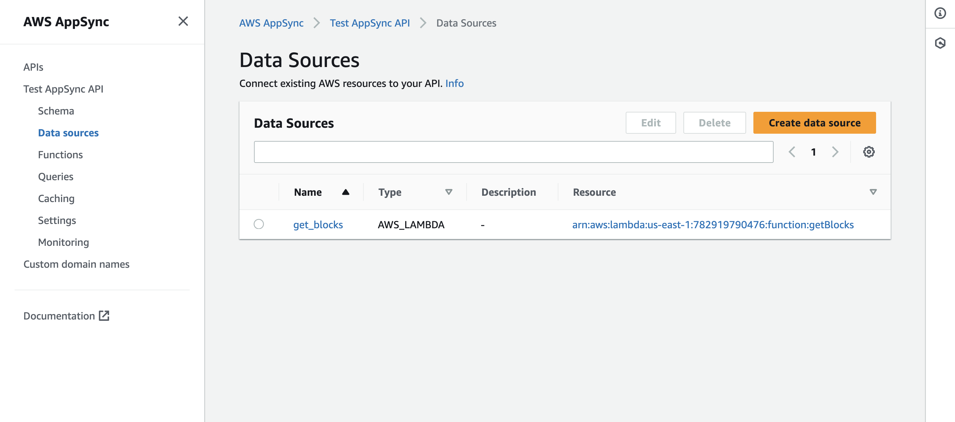
Task: Follow the Test AppSync API breadcrumb link
Action: [x=370, y=23]
